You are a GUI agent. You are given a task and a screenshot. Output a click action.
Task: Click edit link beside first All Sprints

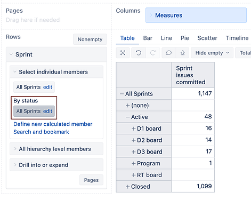pyautogui.click(x=47, y=87)
